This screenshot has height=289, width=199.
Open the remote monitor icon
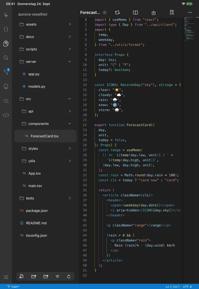tap(6, 86)
